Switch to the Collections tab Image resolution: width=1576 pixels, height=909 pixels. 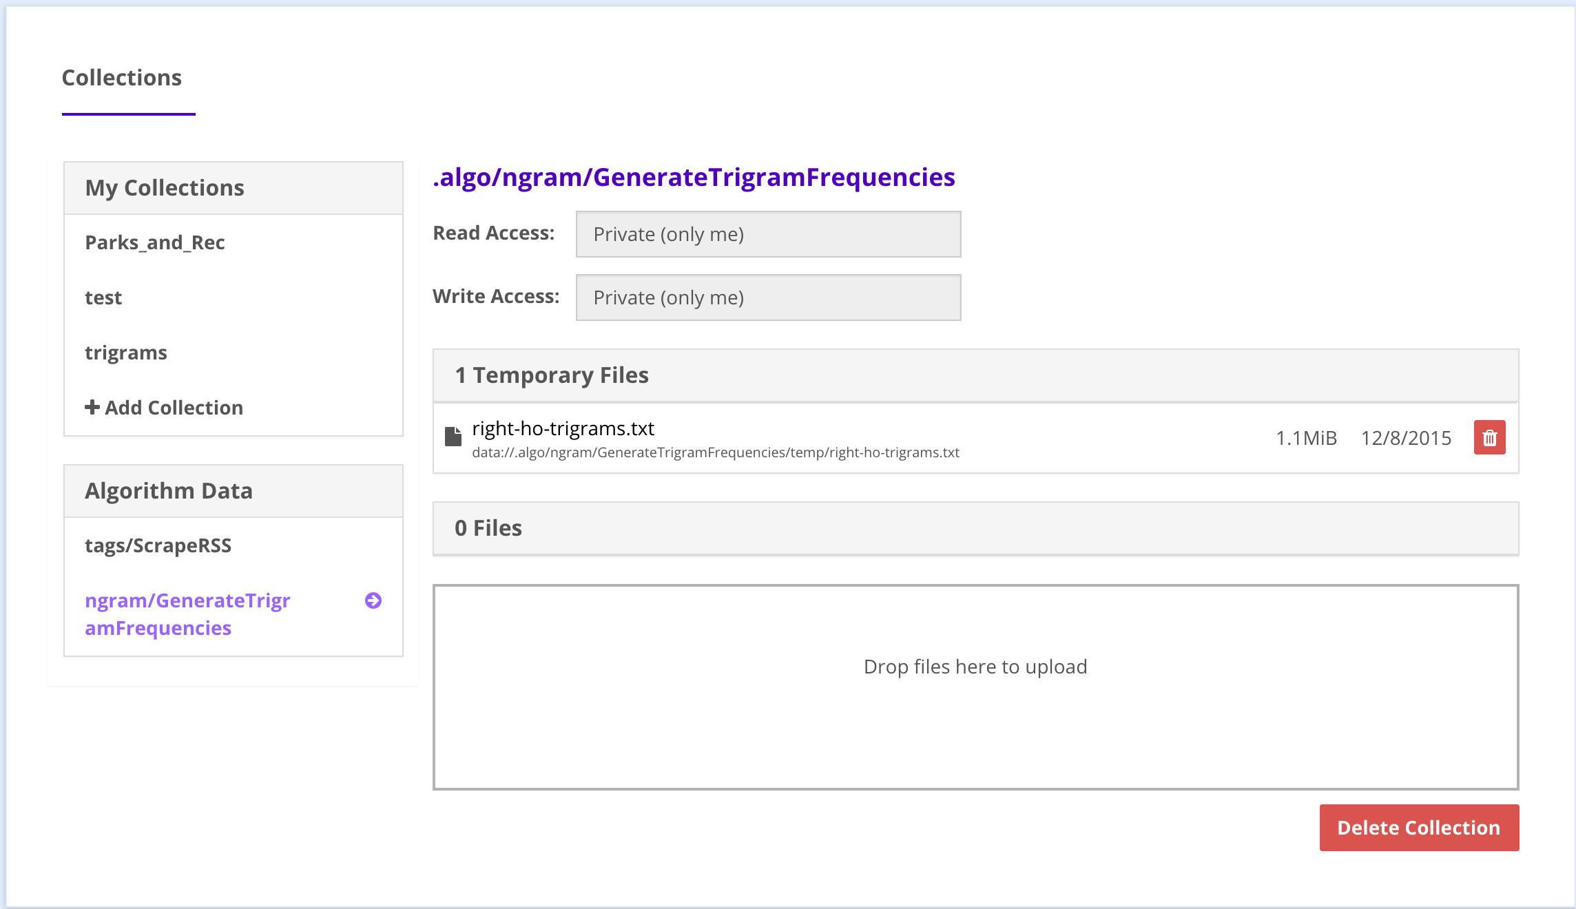122,78
